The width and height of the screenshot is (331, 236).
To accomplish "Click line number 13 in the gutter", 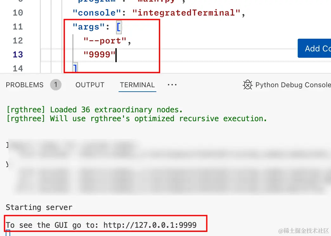I will coord(18,55).
